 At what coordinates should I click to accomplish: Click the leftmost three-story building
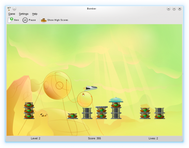29,111
